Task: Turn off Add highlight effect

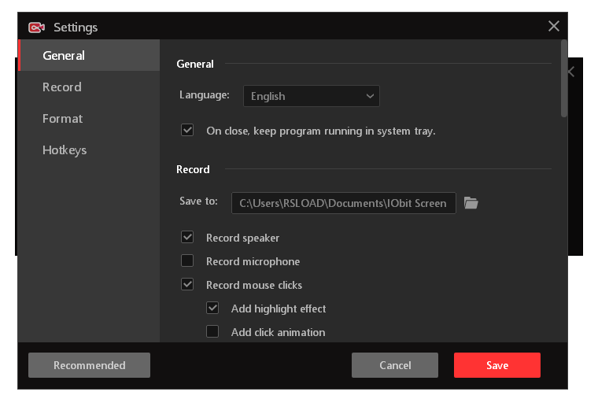Action: [212, 308]
